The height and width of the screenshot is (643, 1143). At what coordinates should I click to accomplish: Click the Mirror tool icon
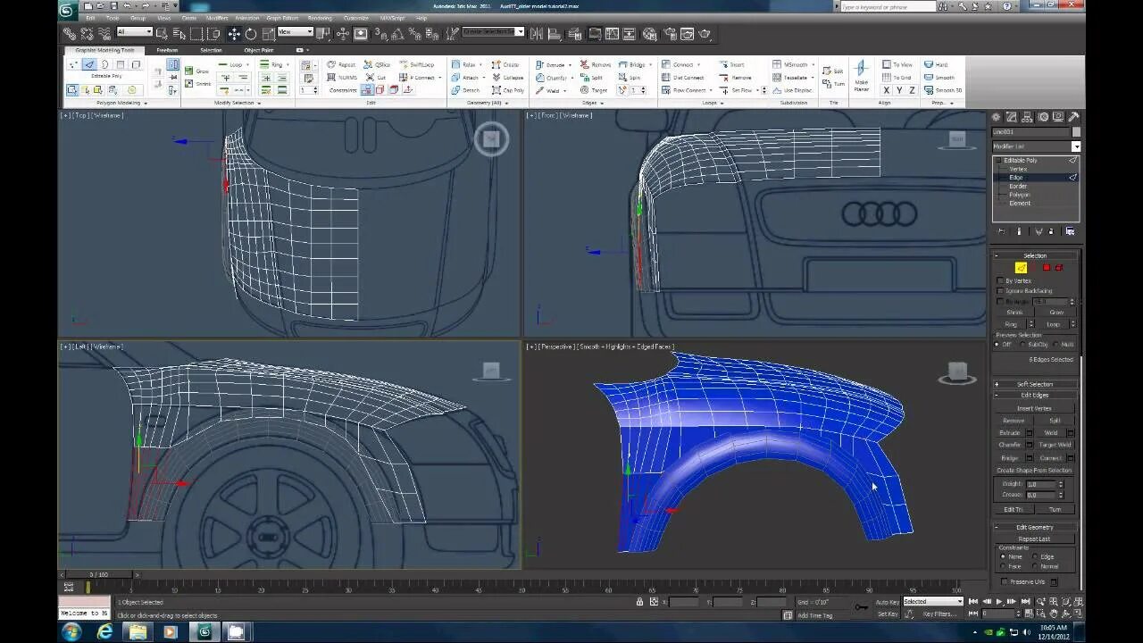point(537,34)
